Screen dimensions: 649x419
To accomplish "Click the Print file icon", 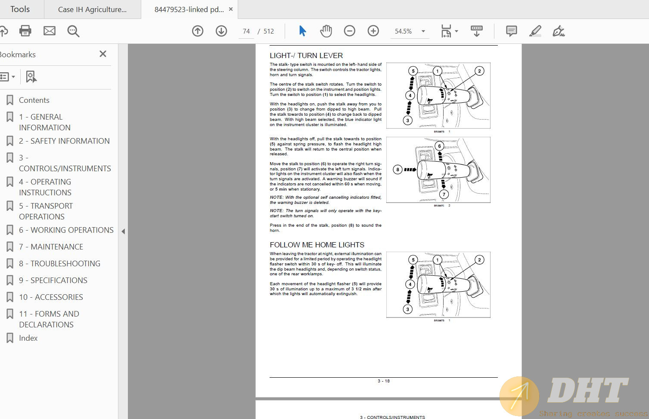I will click(25, 31).
